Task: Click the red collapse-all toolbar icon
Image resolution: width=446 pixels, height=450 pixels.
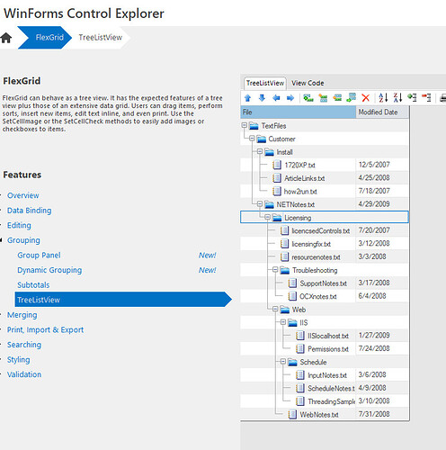Action: coord(426,98)
